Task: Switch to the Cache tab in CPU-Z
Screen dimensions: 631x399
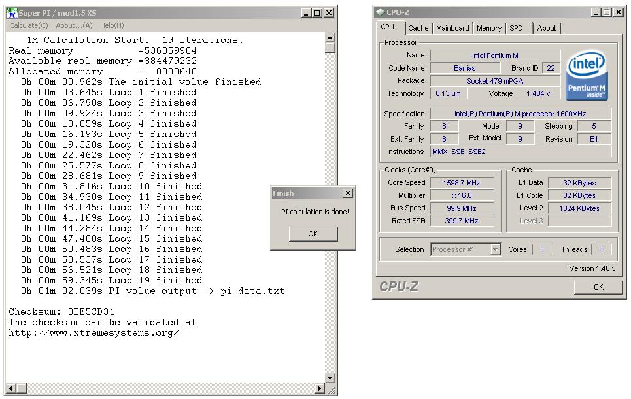Action: click(418, 28)
